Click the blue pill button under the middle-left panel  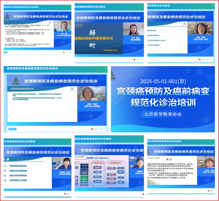tap(13, 129)
